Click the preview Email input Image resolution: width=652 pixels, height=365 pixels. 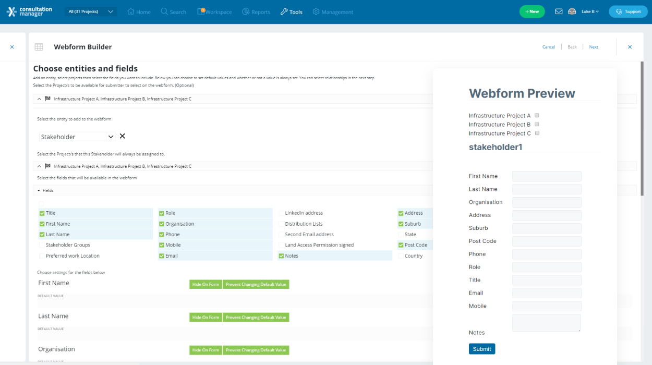tap(547, 293)
